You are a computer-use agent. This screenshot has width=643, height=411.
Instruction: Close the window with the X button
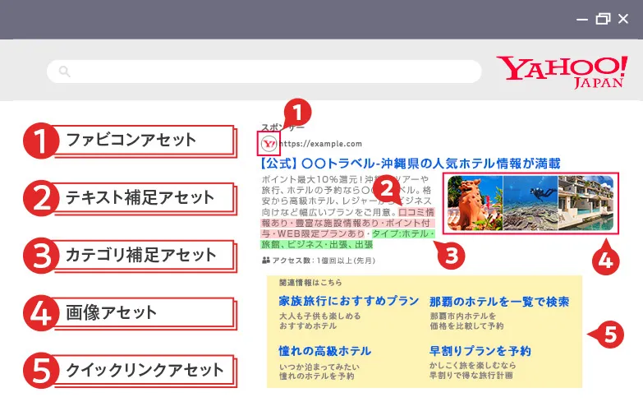(623, 19)
